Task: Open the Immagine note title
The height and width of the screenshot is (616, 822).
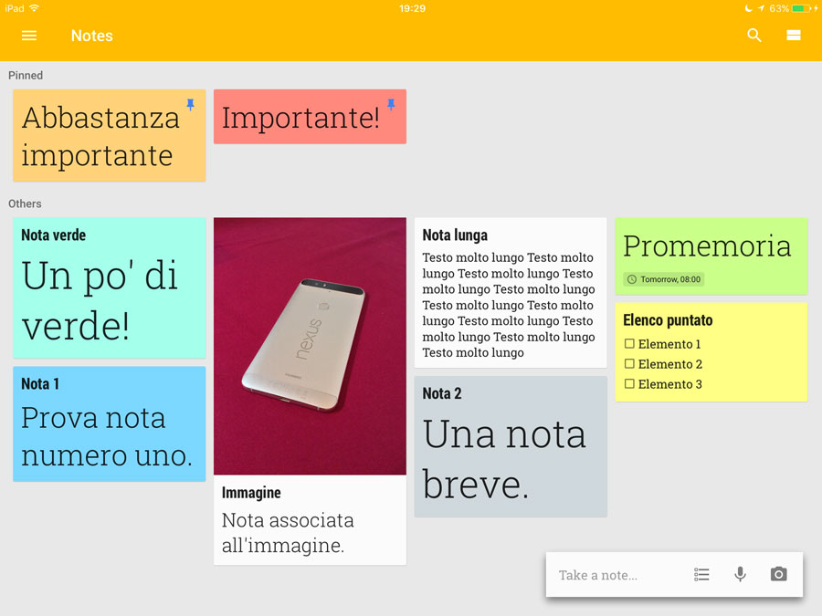Action: click(x=251, y=493)
